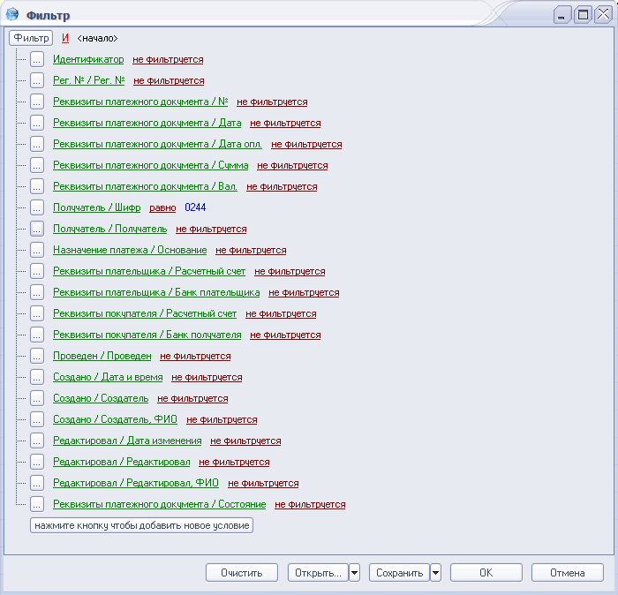Change the равно condition operator
618x595 pixels.
click(x=162, y=207)
